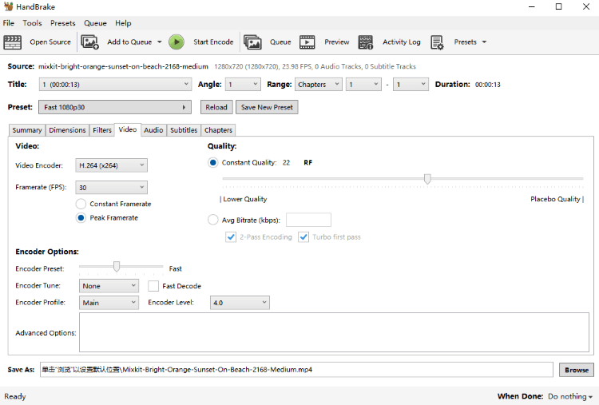Click the Encoder Preset slider handle

117,266
